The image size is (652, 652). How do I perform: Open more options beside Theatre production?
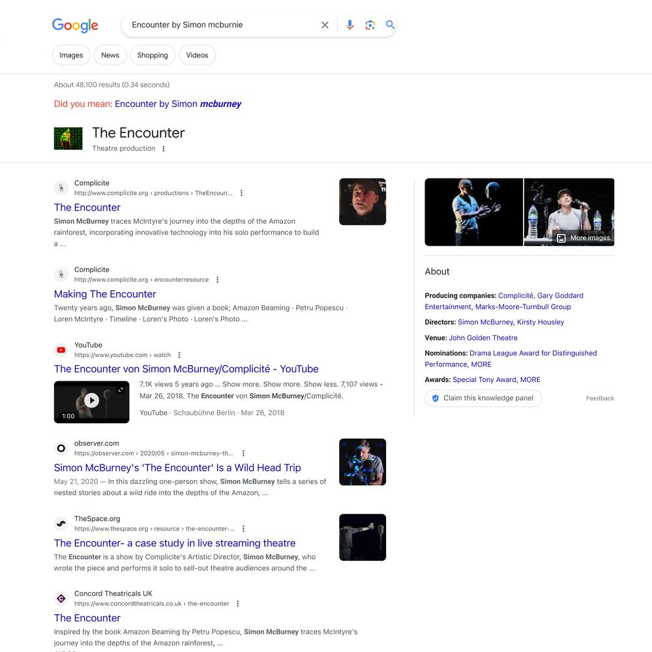coord(164,149)
